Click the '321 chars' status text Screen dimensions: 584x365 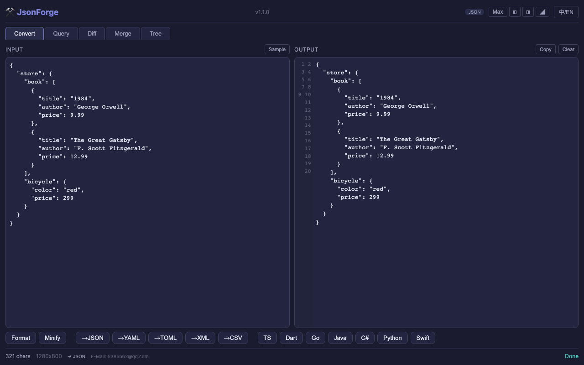[x=18, y=356]
